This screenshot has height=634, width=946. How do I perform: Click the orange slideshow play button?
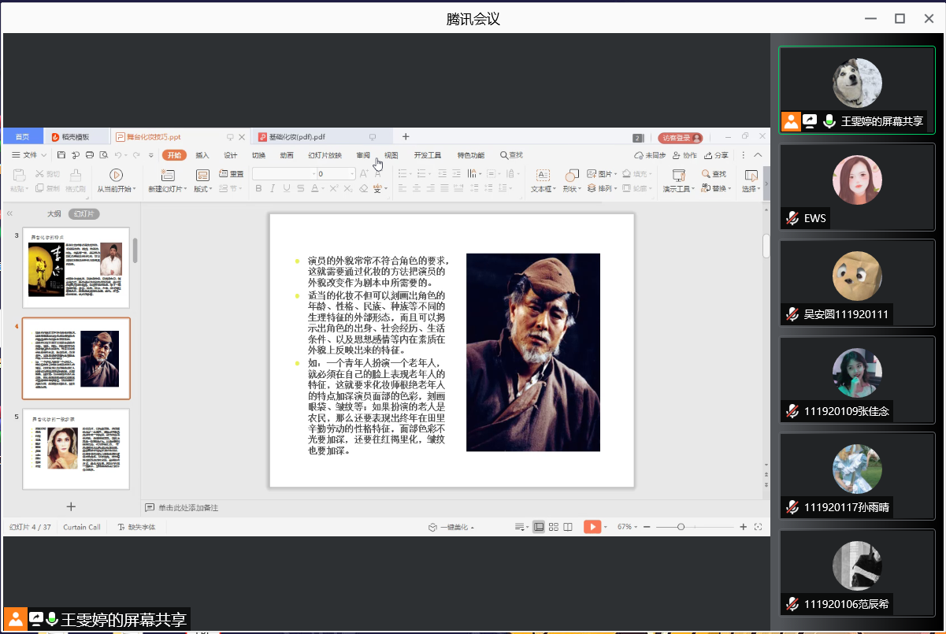[592, 527]
